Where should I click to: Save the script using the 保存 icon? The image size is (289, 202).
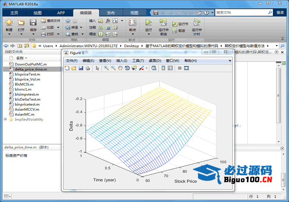point(33,22)
